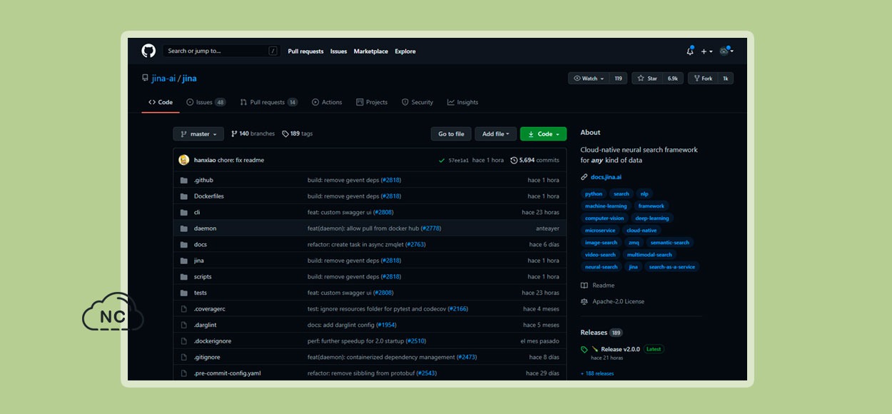Open the user avatar menu
The width and height of the screenshot is (892, 414).
tap(726, 51)
